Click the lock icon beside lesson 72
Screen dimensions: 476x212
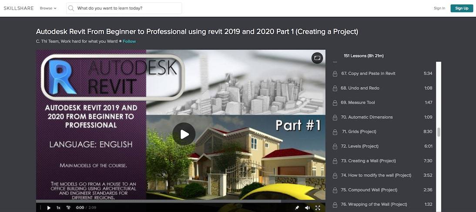tap(335, 146)
